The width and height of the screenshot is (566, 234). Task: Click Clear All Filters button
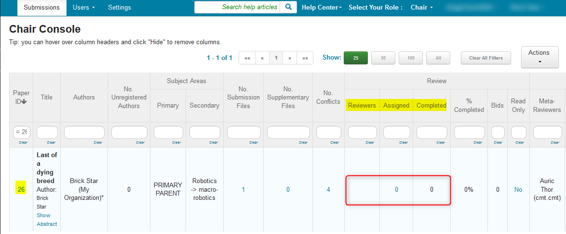pos(486,58)
